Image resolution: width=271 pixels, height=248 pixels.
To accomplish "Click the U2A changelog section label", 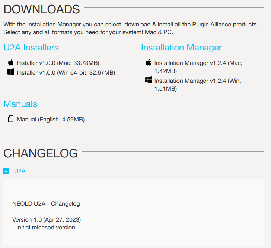I will (20, 171).
